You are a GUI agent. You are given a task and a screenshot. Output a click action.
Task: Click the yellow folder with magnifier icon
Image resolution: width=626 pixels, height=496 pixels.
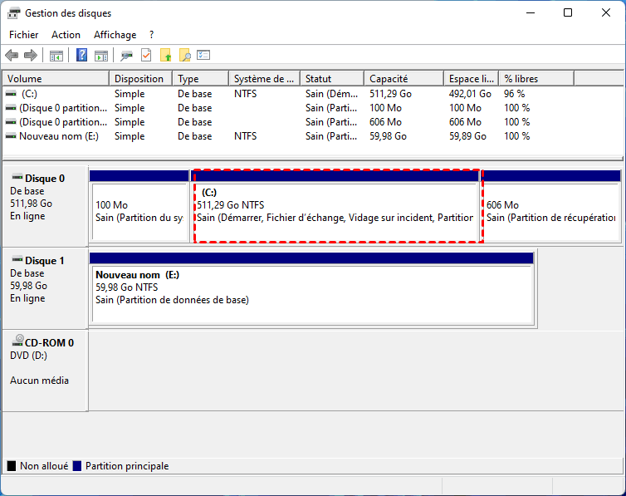point(185,56)
